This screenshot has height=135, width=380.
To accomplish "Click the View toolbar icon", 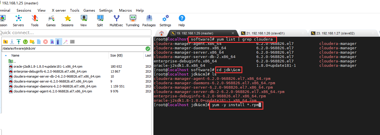I will pyautogui.click(x=84, y=21).
